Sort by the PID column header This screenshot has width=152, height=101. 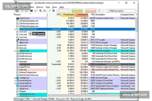coord(92,15)
